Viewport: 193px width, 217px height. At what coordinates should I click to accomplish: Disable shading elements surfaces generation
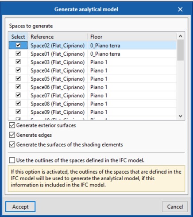click(x=12, y=144)
